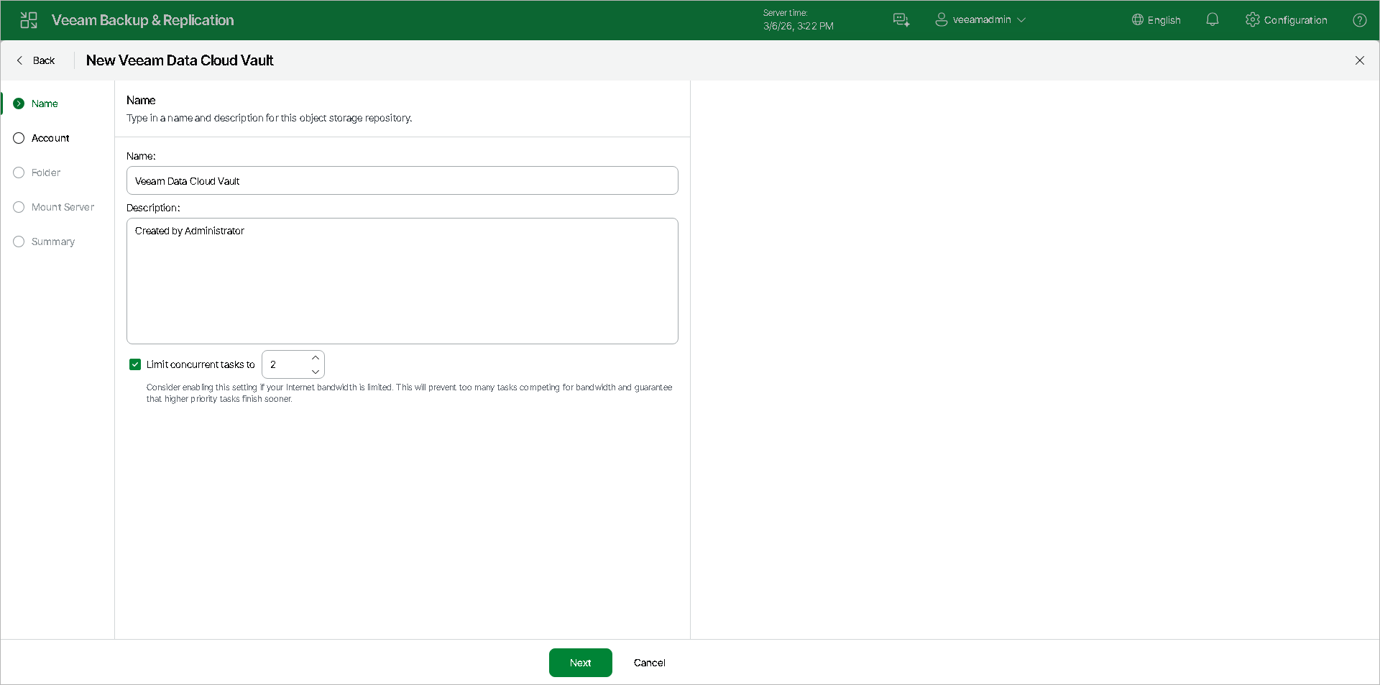Click the veeamadmin account name
The image size is (1380, 685).
(x=982, y=20)
